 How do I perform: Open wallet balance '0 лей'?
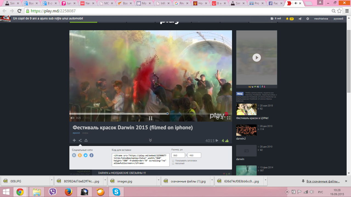point(276,19)
